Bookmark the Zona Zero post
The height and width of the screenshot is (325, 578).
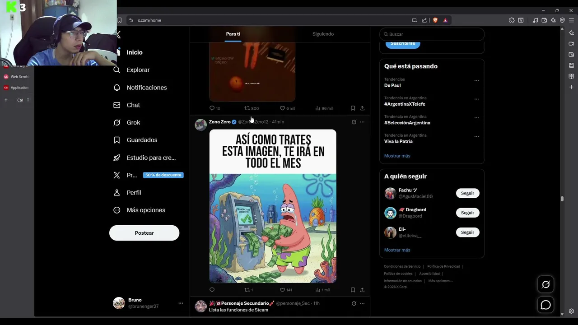(353, 290)
